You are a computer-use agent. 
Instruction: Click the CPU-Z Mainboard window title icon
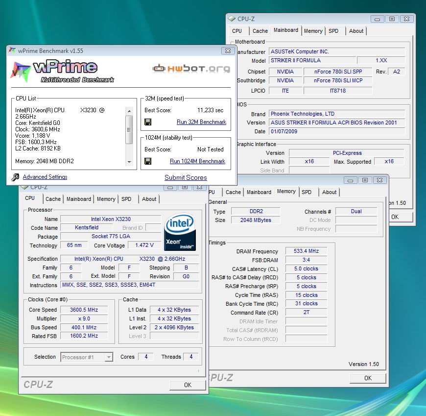click(x=232, y=19)
